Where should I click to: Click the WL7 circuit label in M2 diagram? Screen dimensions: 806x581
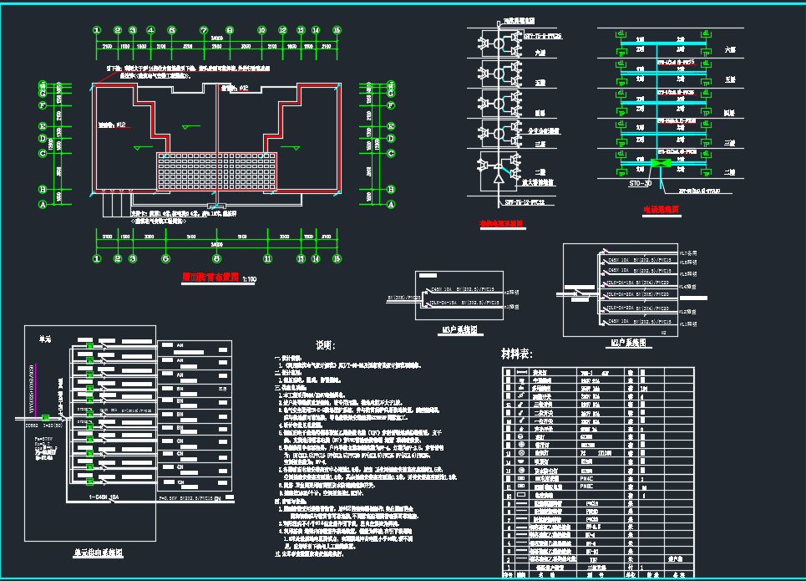pyautogui.click(x=688, y=253)
